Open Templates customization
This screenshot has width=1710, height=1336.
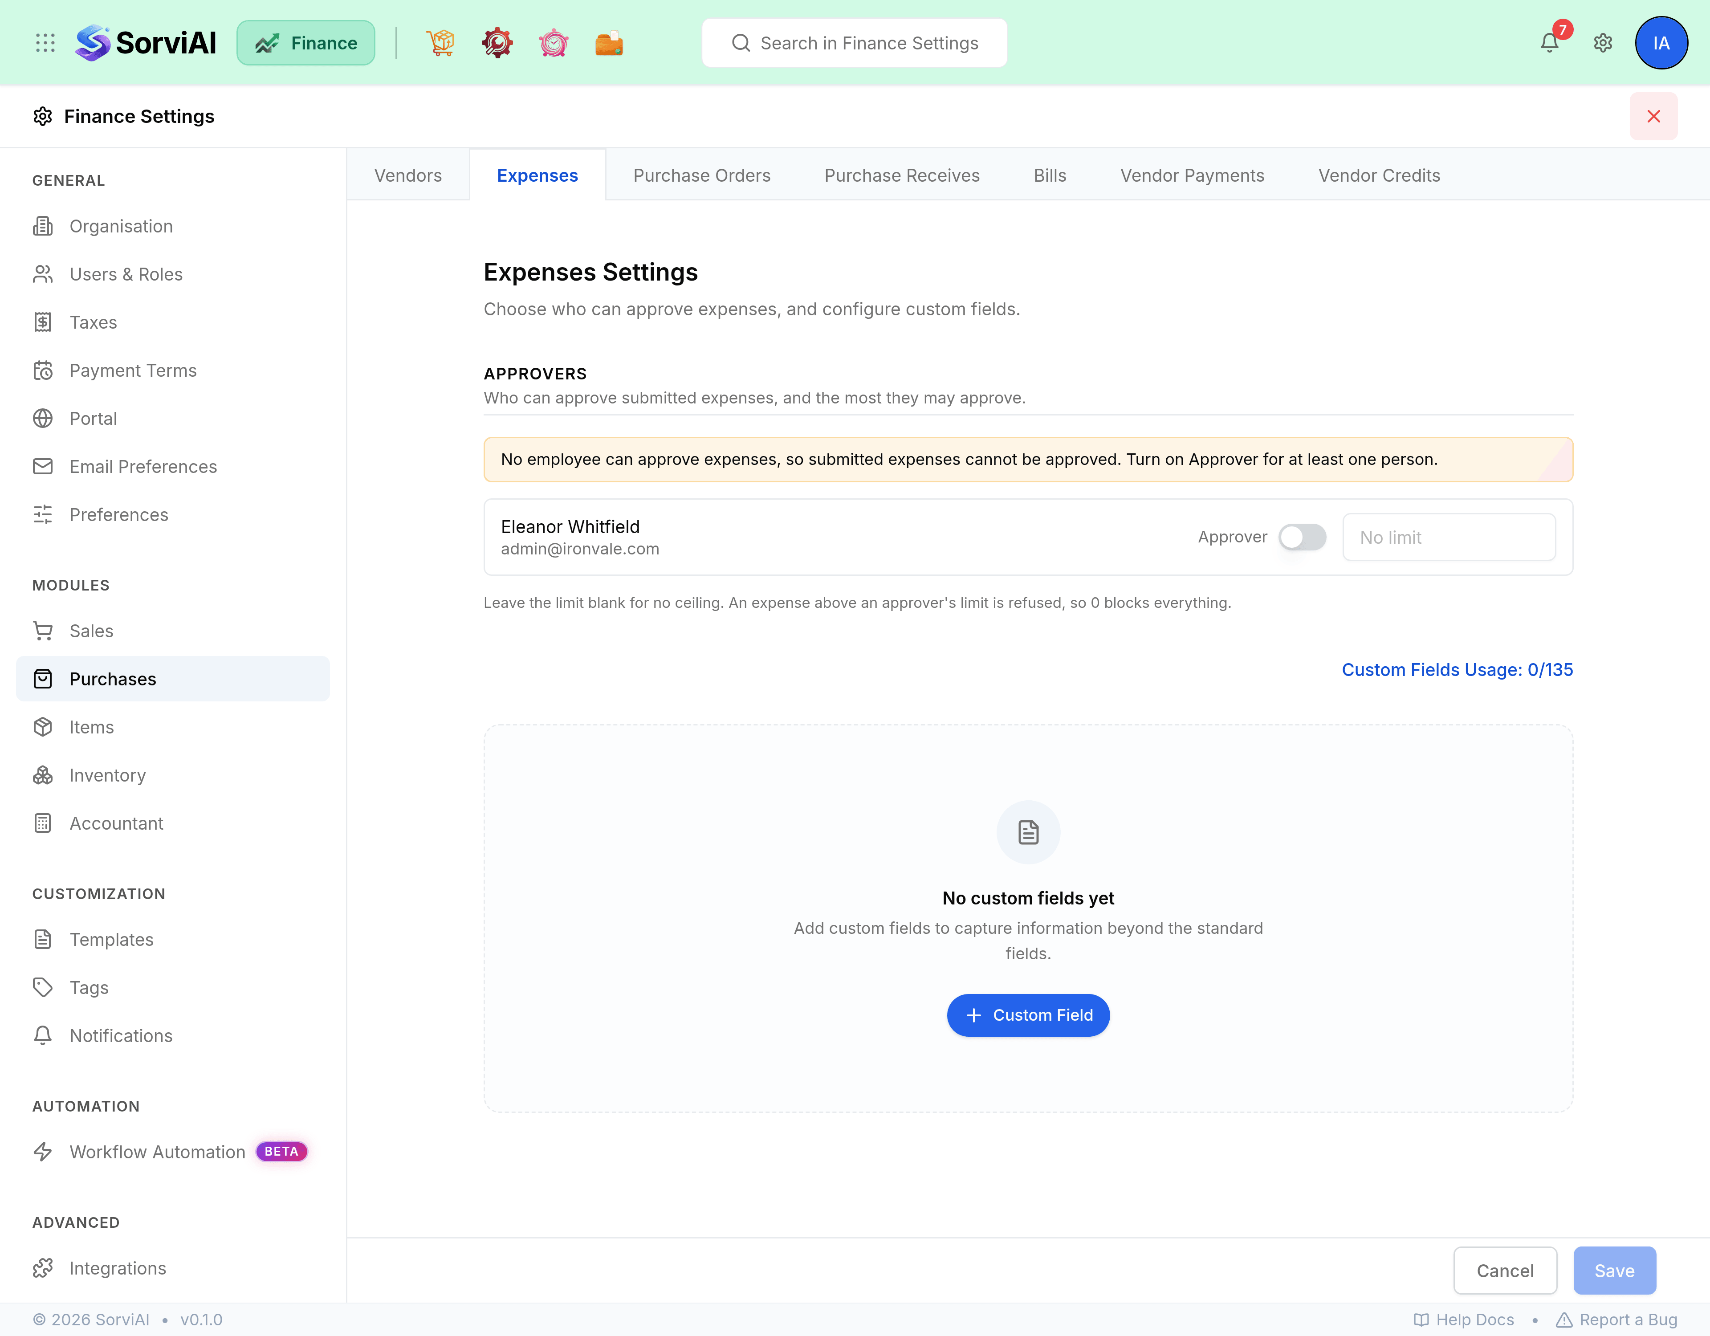click(173, 940)
